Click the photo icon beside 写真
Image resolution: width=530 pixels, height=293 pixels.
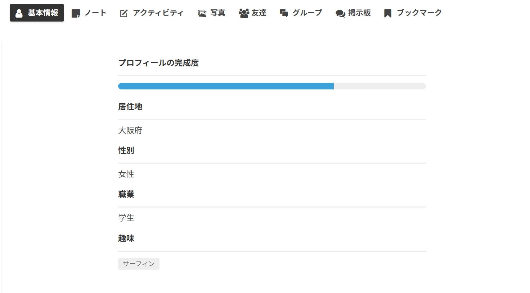202,14
